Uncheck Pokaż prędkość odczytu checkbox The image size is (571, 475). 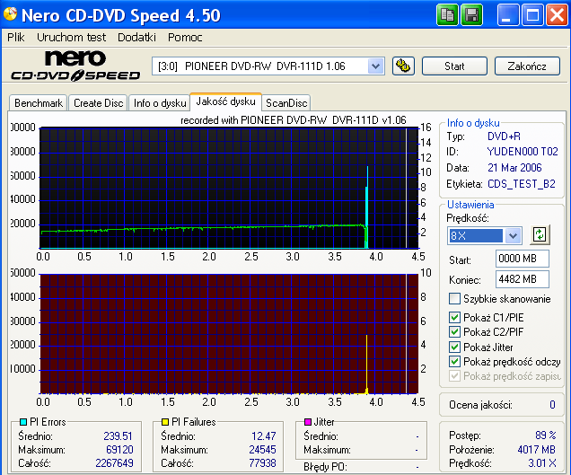pyautogui.click(x=454, y=361)
